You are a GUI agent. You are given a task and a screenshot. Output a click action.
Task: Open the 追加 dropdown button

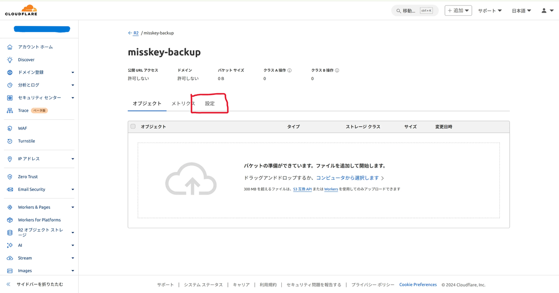click(458, 10)
